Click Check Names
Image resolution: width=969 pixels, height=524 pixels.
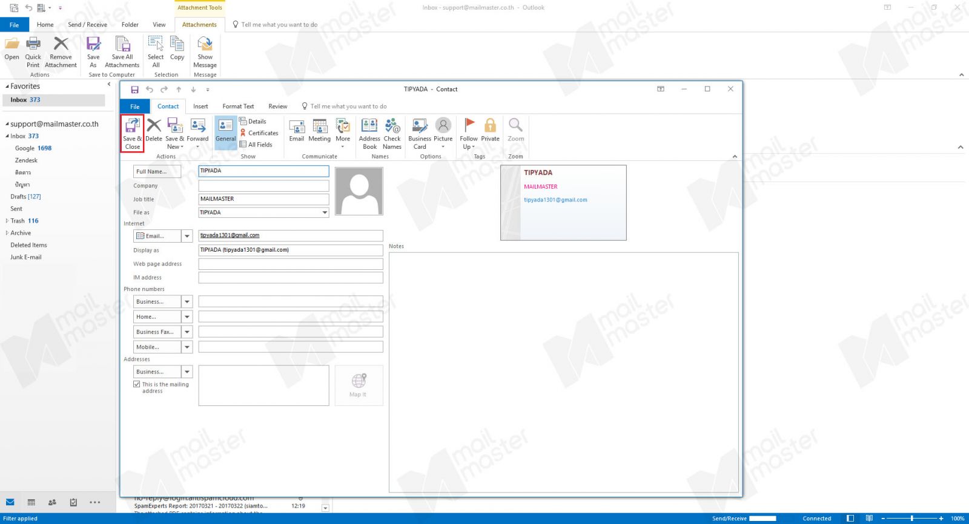392,134
